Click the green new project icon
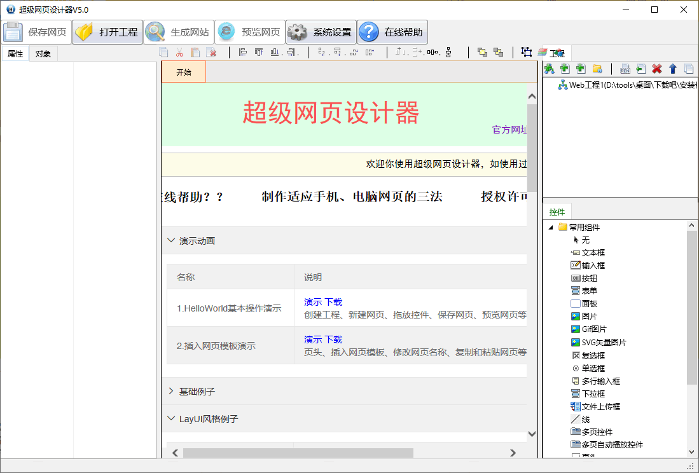 coord(550,69)
